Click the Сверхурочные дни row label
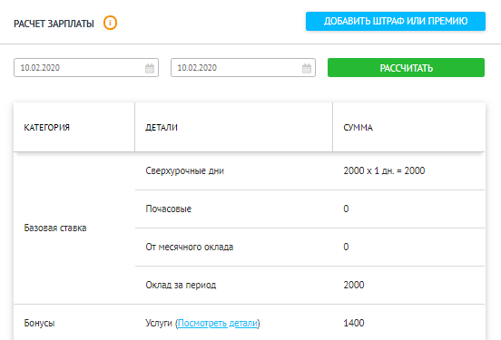This screenshot has width=501, height=340. pyautogui.click(x=184, y=170)
